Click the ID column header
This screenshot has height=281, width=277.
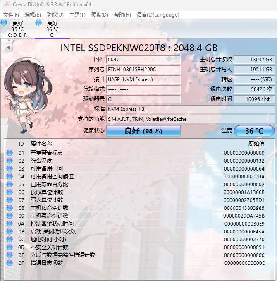[21, 144]
